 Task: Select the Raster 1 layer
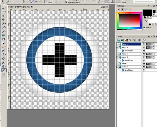point(131,64)
